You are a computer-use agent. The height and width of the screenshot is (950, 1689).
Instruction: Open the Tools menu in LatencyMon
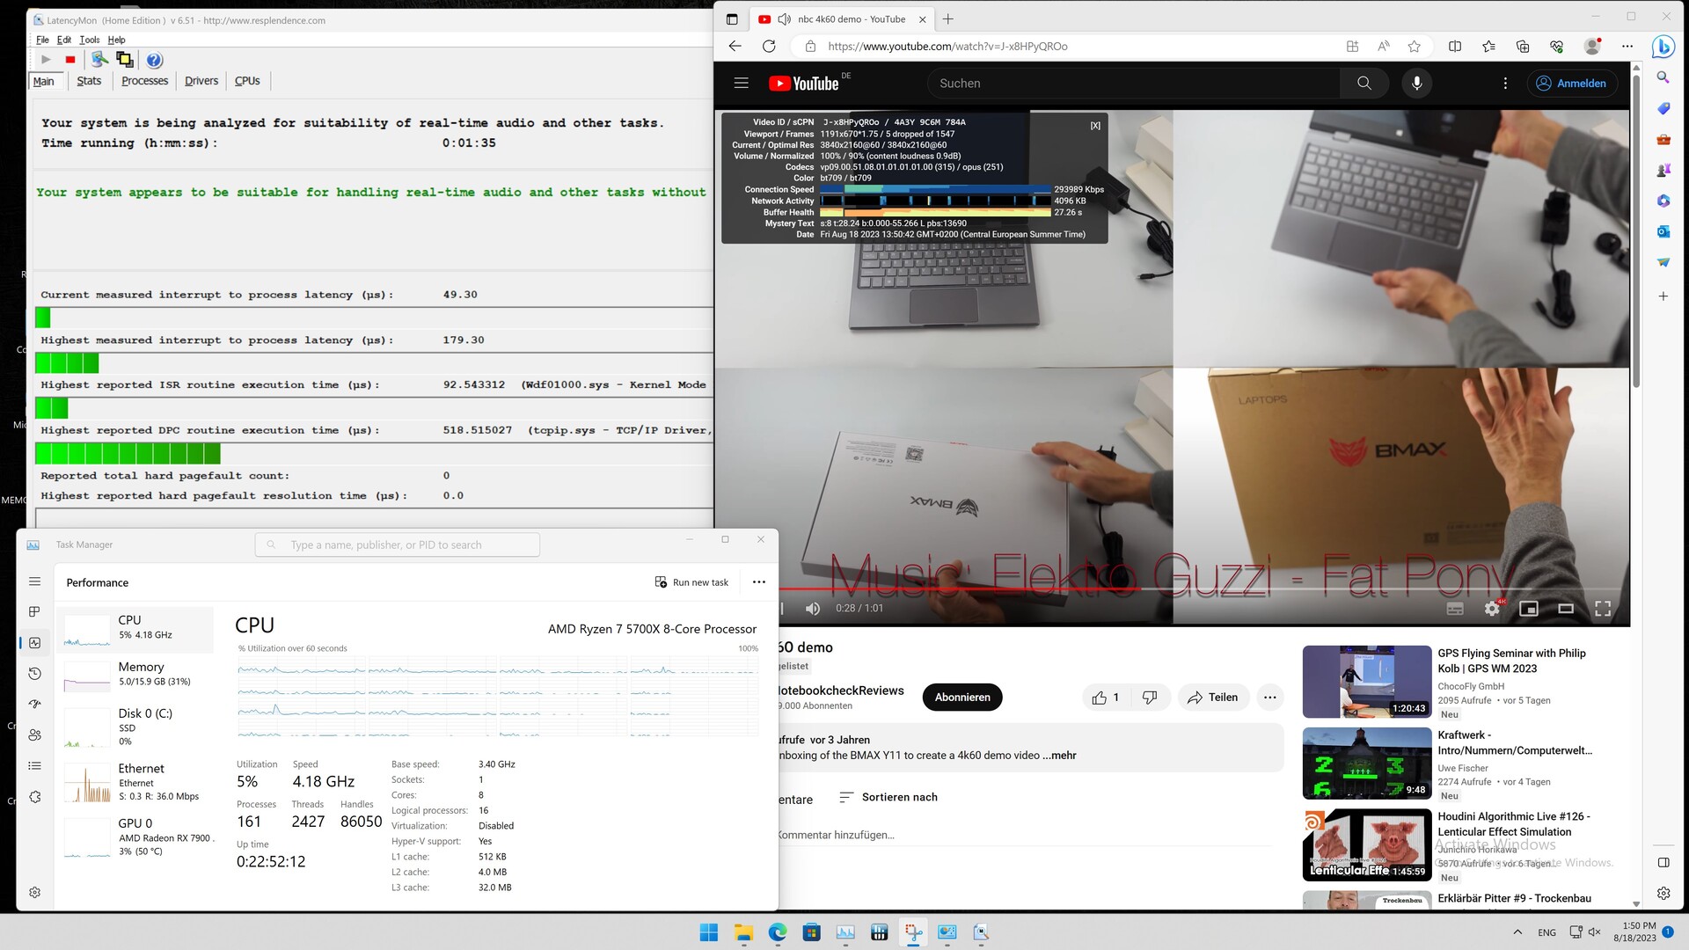tap(90, 40)
